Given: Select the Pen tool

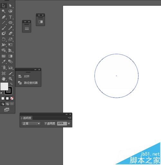Looking at the screenshot, I should click(4, 17).
